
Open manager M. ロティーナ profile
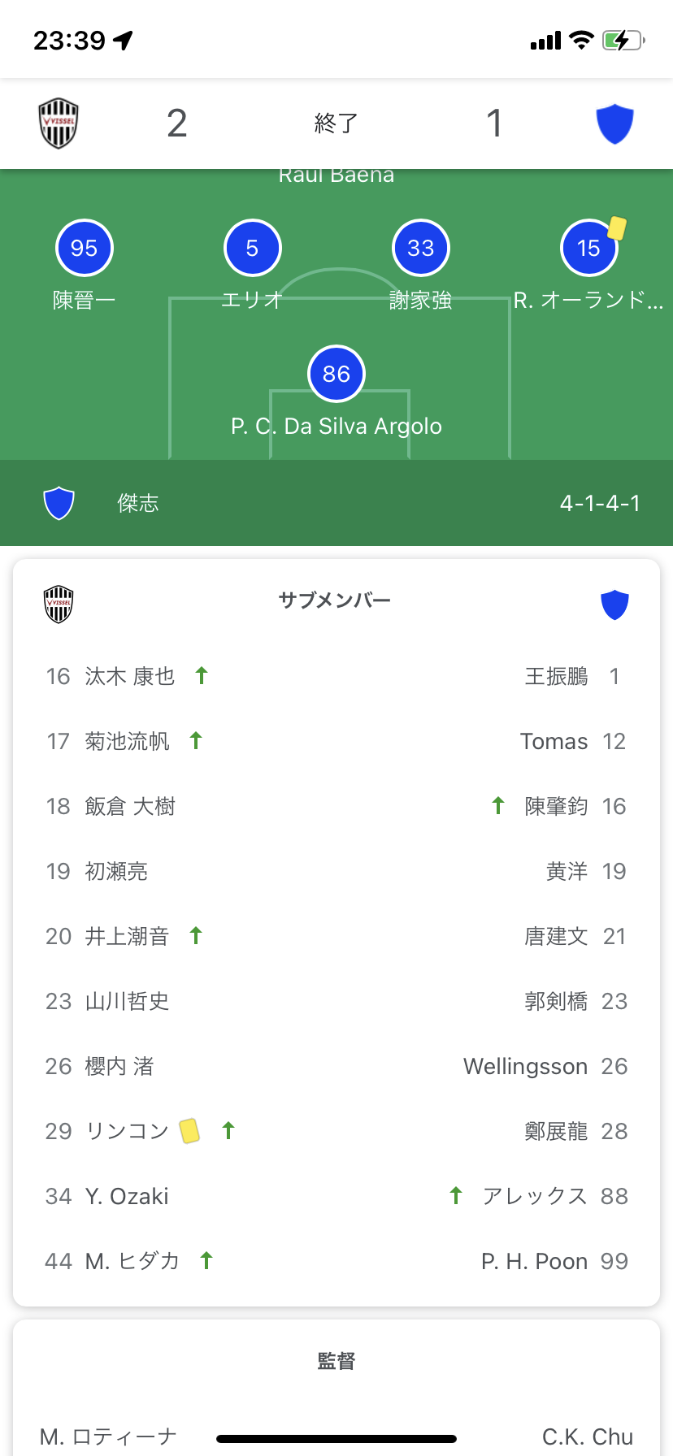pos(108,1436)
